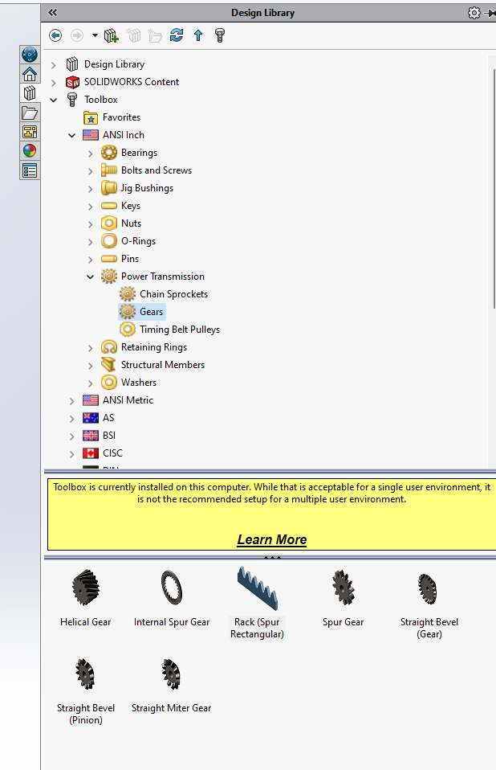
Task: Click the Forward navigation arrow
Action: click(x=77, y=35)
